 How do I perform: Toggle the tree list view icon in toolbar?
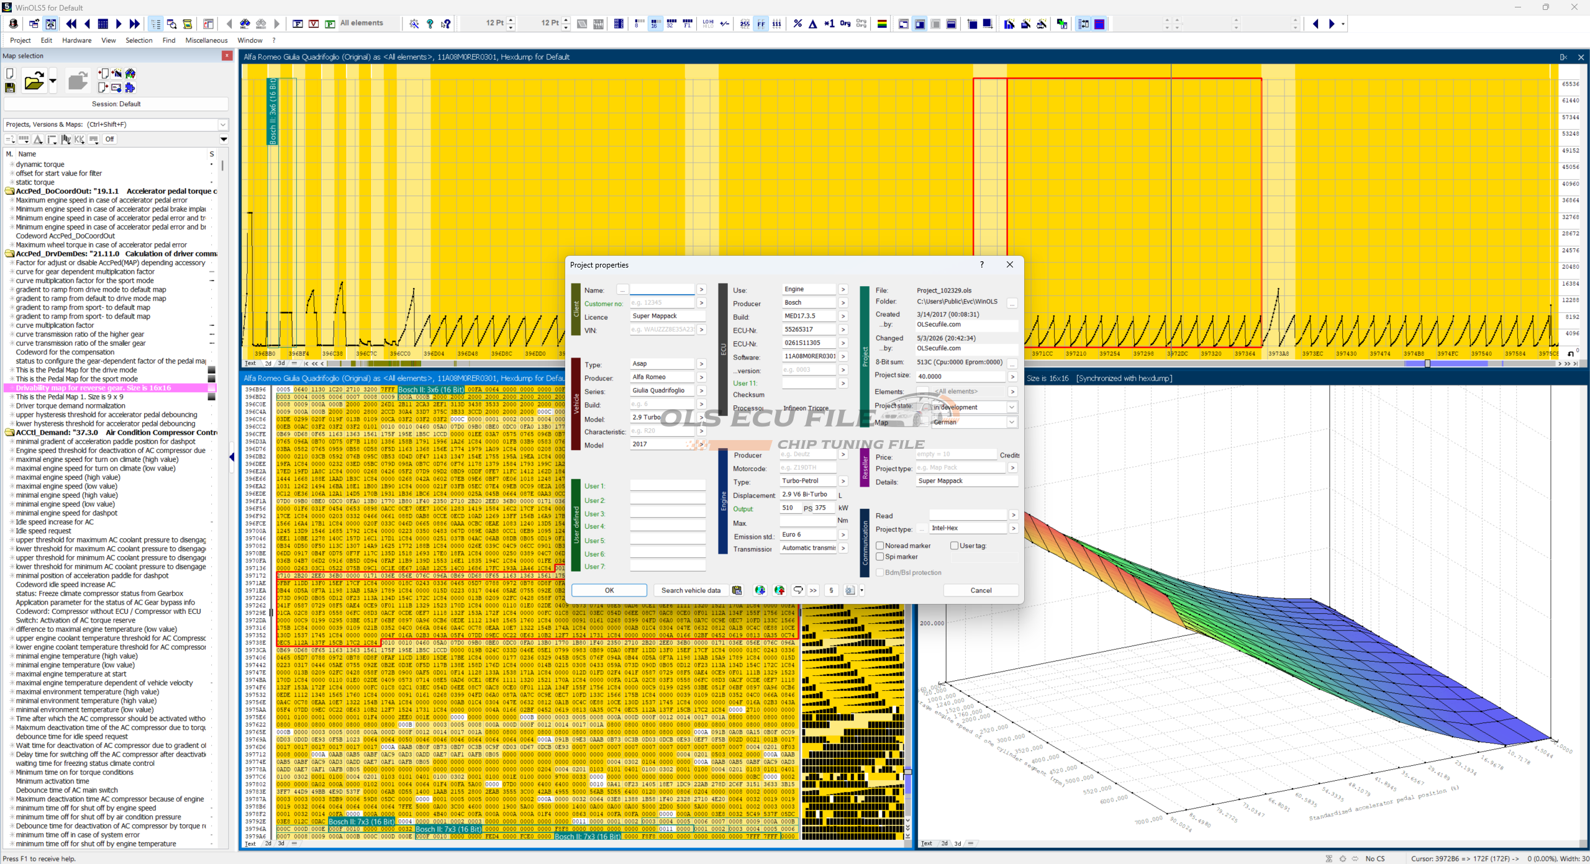155,24
